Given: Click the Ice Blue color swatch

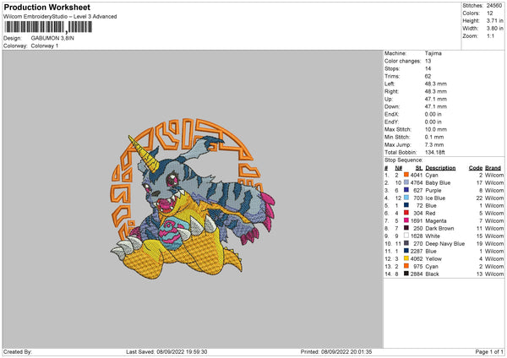Looking at the screenshot, I should (406, 198).
